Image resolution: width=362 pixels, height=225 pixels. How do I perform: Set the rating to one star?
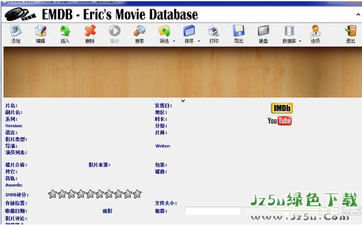point(53,194)
